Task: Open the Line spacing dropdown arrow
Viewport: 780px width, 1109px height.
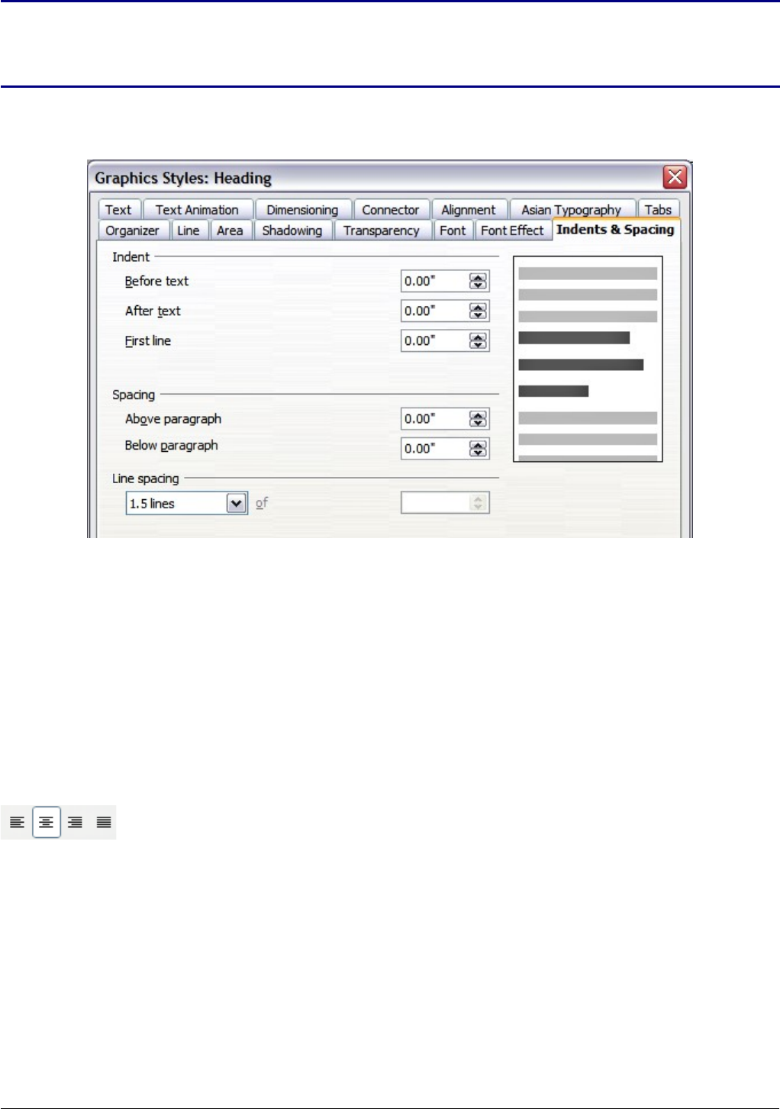Action: click(x=237, y=504)
